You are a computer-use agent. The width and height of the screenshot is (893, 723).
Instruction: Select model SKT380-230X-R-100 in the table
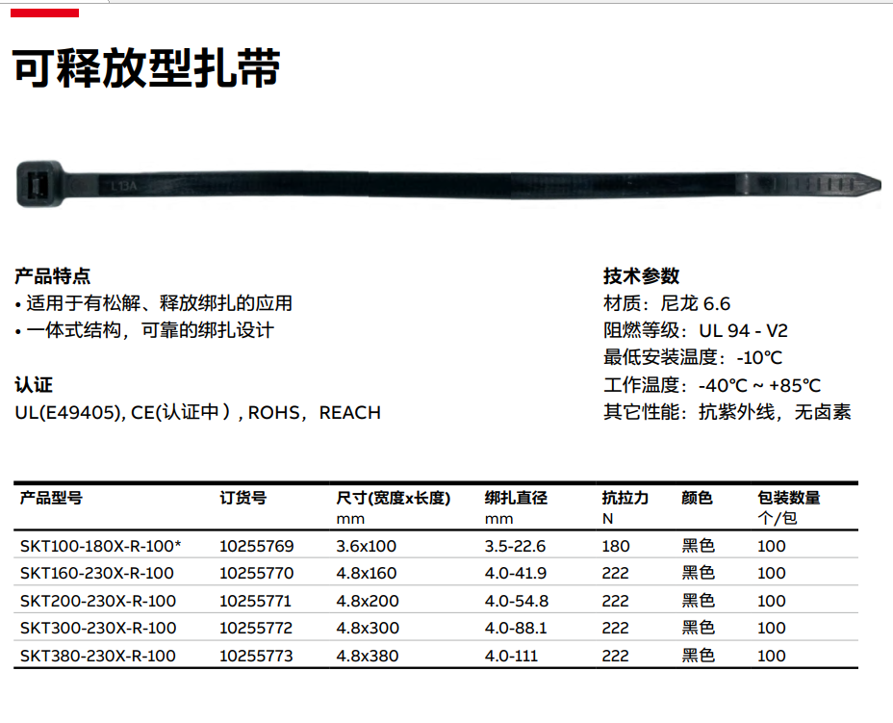[x=97, y=656]
